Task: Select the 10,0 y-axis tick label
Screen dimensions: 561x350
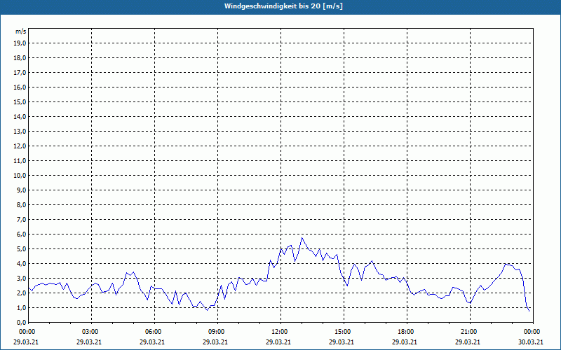Action: point(20,175)
